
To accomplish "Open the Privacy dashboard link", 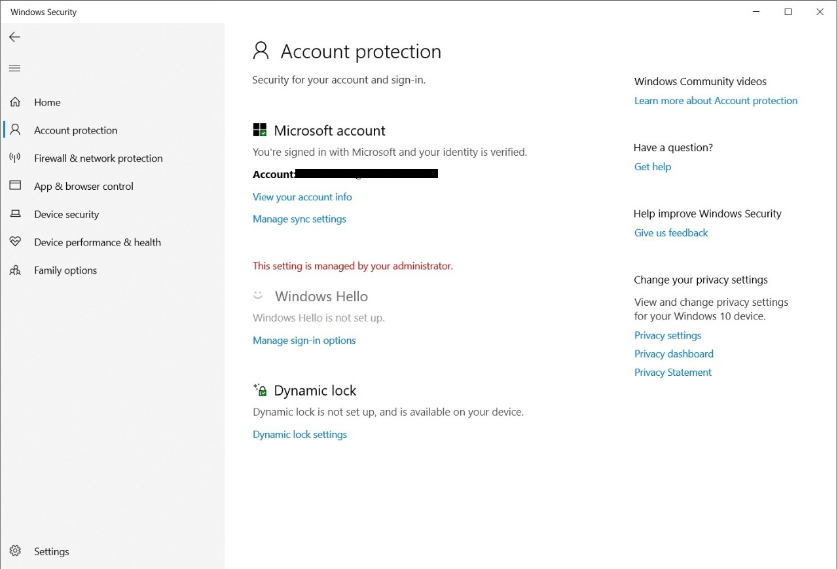I will [x=674, y=354].
